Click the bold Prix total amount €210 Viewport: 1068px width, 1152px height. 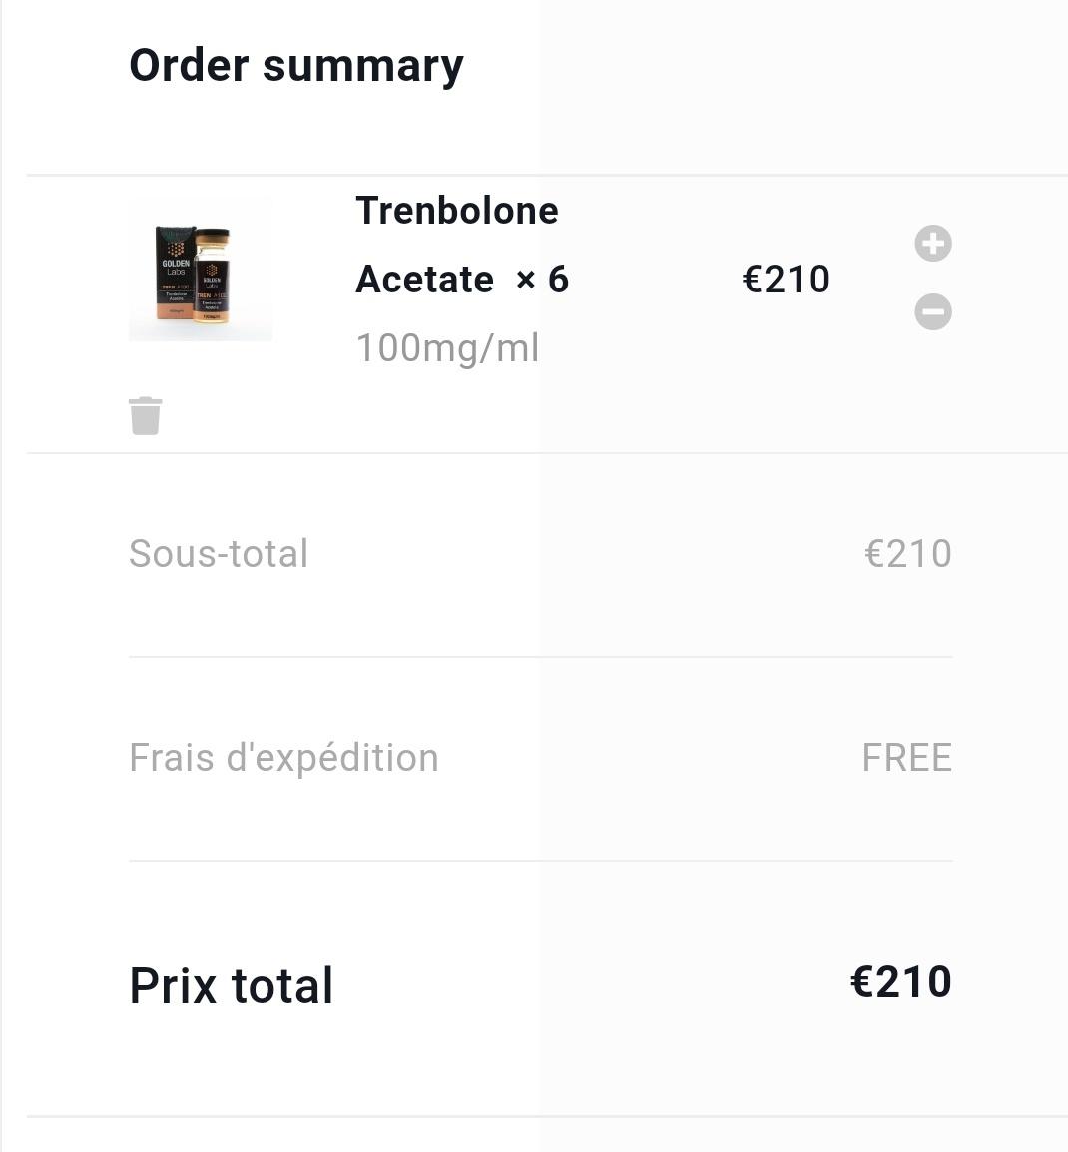[900, 982]
